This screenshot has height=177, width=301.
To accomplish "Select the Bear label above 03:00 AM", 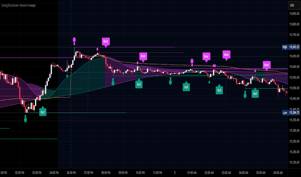I will tap(226, 55).
